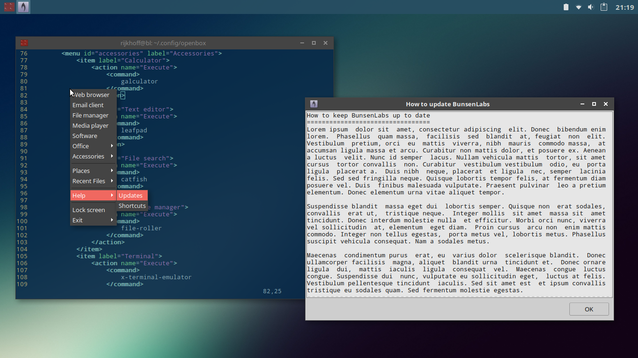
Task: Click the x-terminal-emulator line
Action: 156,277
